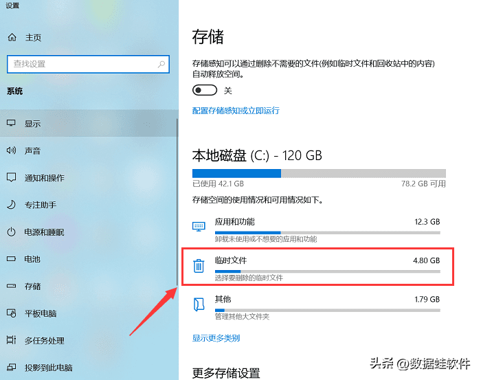
Task: Click the search magnifier icon
Action: [161, 64]
